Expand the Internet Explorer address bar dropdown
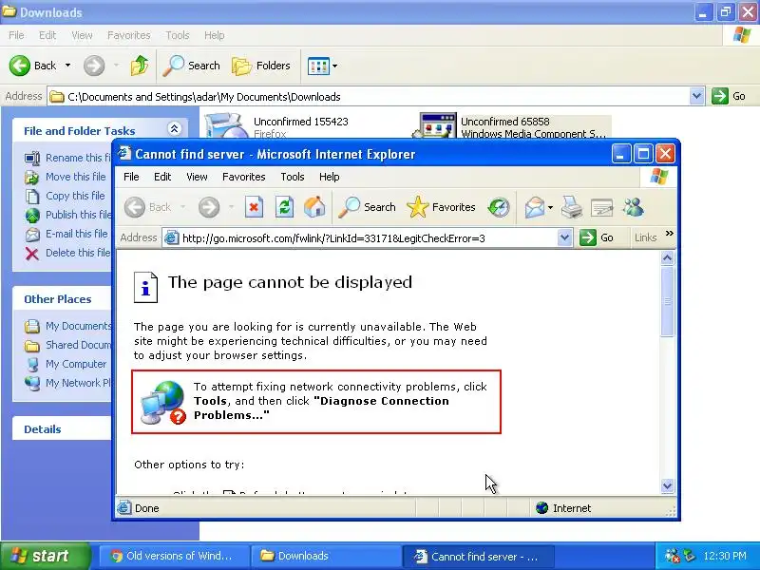The height and width of the screenshot is (570, 760). pos(564,237)
